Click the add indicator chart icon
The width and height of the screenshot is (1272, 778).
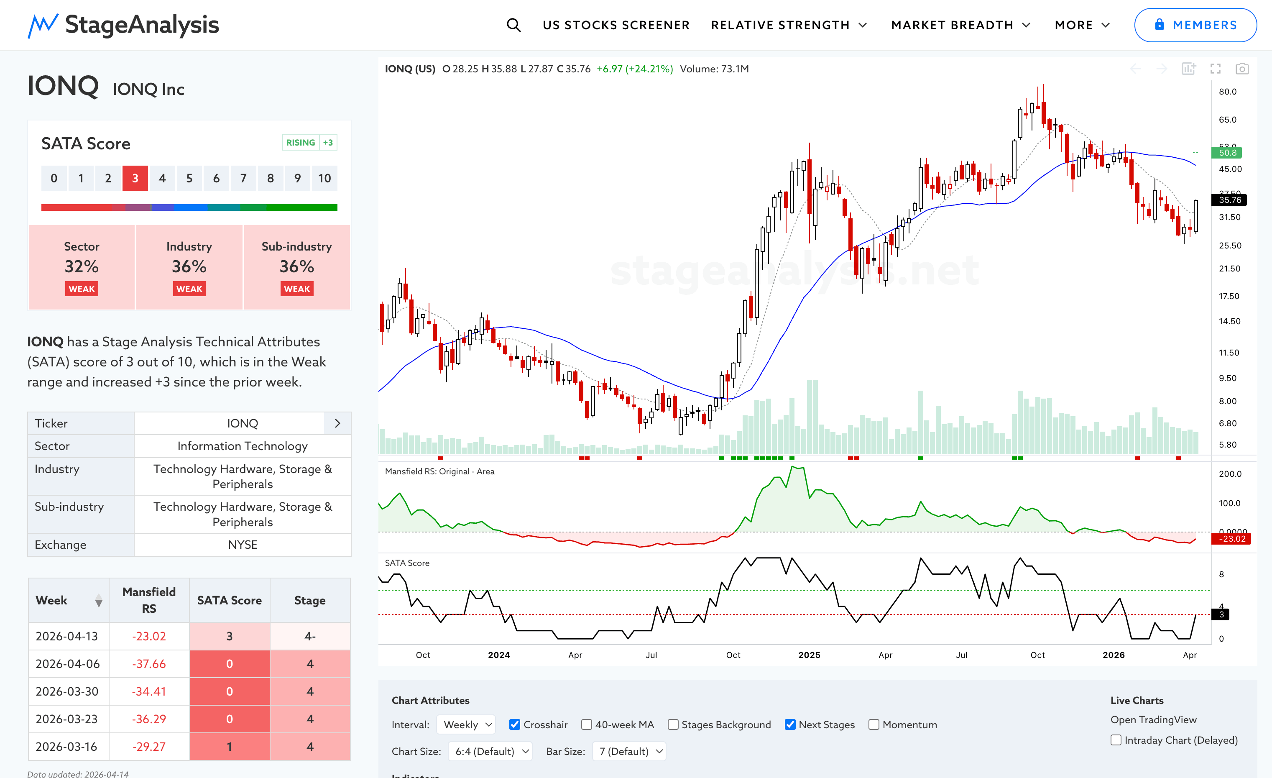1188,69
